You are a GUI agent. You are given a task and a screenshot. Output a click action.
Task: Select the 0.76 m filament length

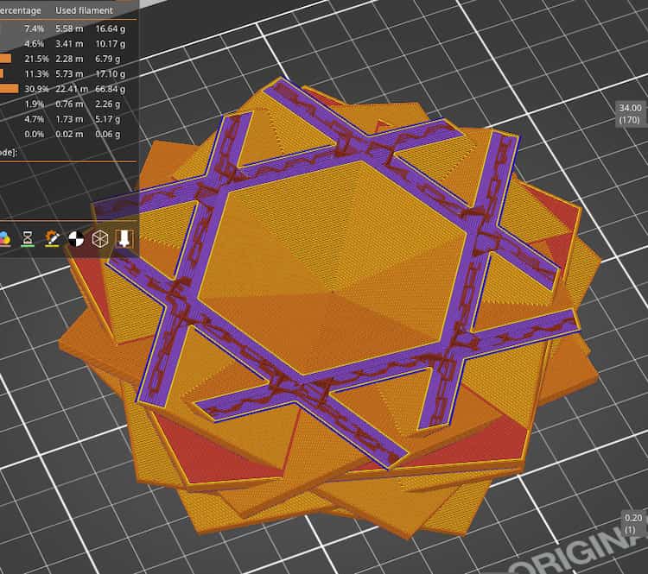click(69, 104)
